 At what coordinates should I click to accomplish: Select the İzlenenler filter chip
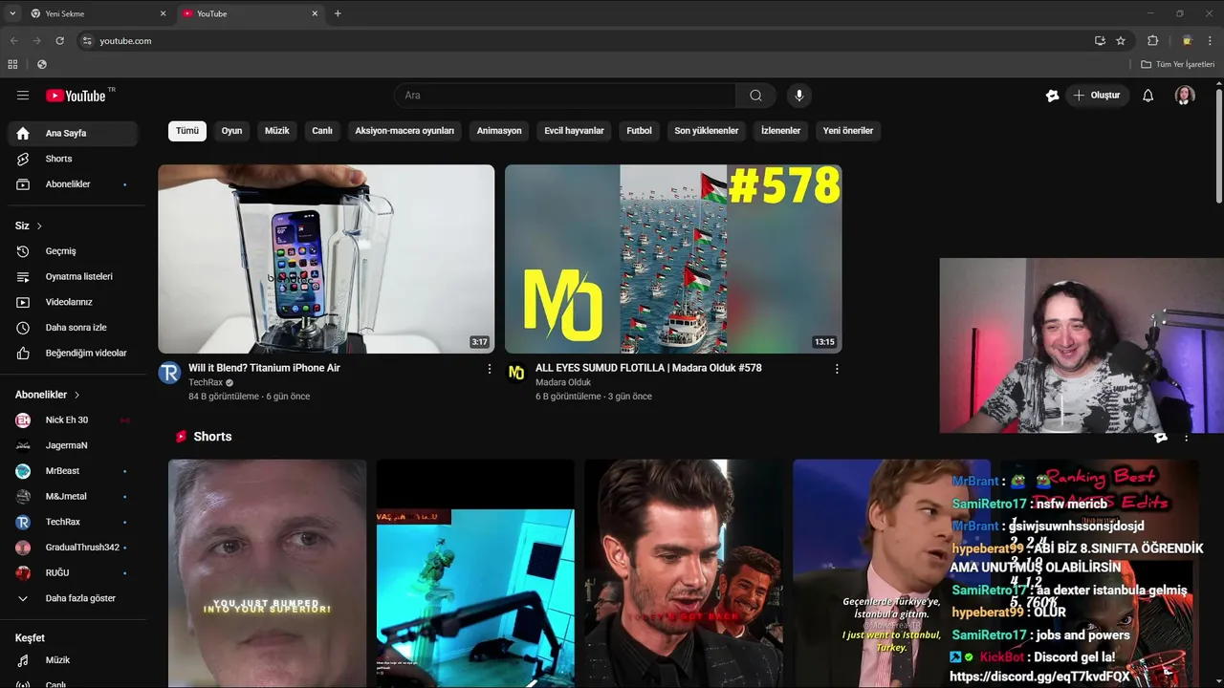coord(780,131)
